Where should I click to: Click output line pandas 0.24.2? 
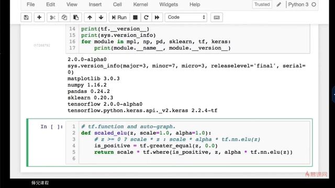[x=88, y=91]
